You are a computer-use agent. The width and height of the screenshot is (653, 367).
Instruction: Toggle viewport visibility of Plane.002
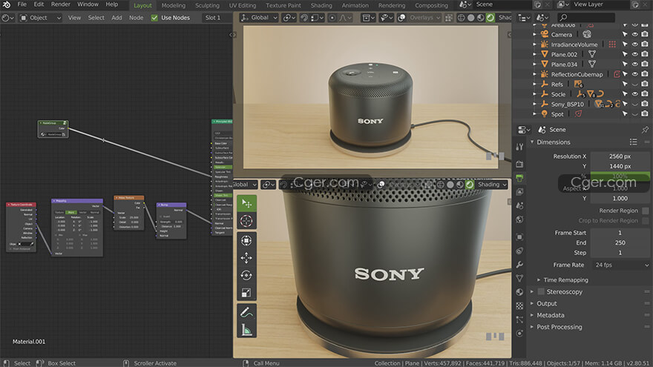(634, 55)
